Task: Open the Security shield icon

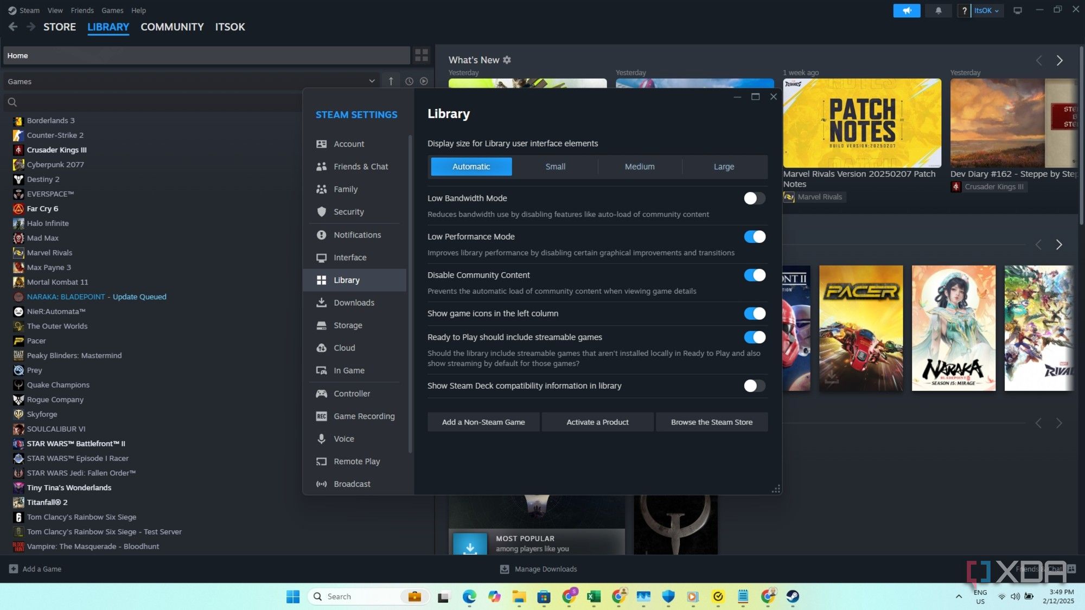Action: click(321, 212)
